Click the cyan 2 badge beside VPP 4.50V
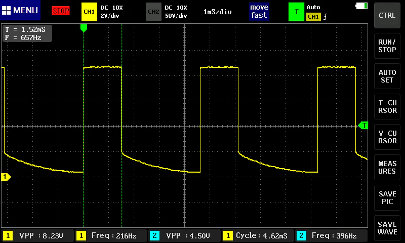This screenshot has width=405, height=243. [154, 236]
